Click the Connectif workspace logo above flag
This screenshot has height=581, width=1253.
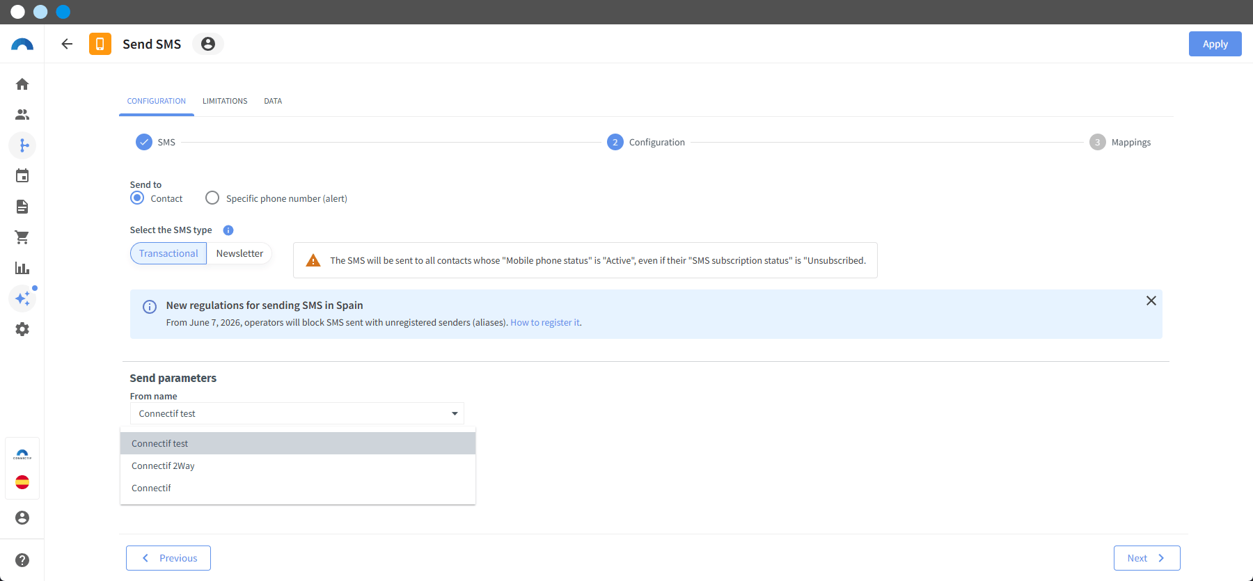click(x=22, y=454)
